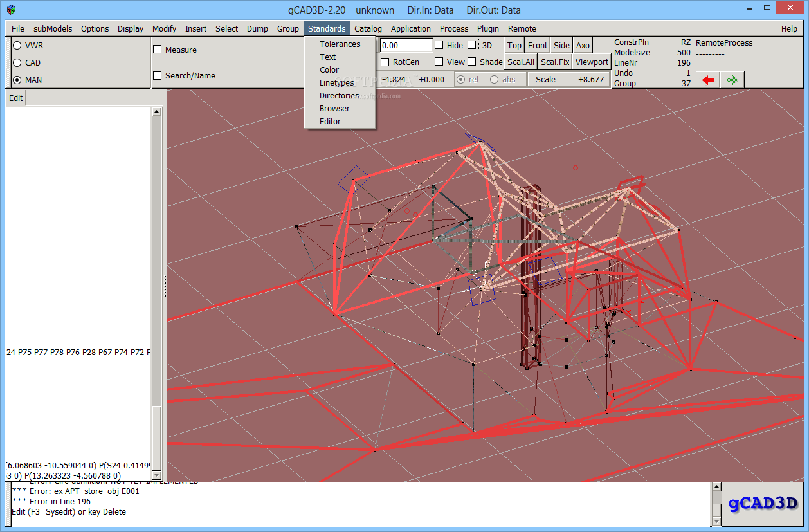Choose Text from the Standards menu
Image resolution: width=809 pixels, height=532 pixels.
340,57
